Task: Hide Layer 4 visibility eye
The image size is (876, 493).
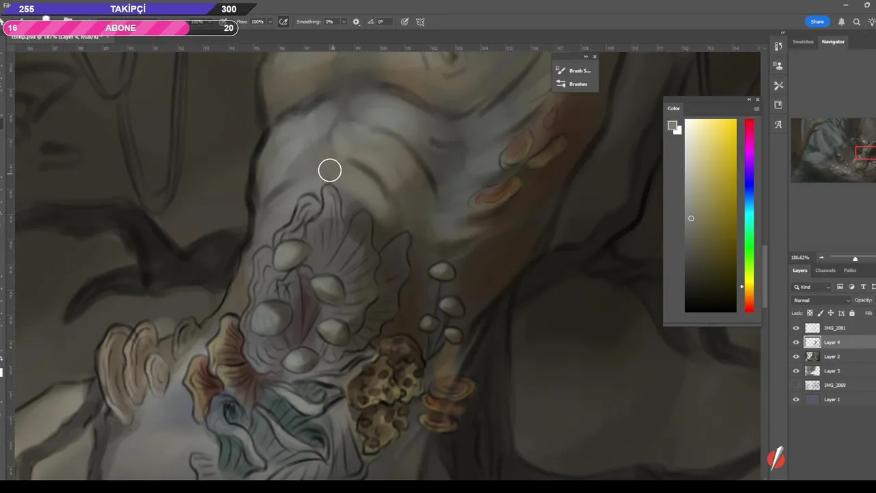Action: click(x=795, y=342)
